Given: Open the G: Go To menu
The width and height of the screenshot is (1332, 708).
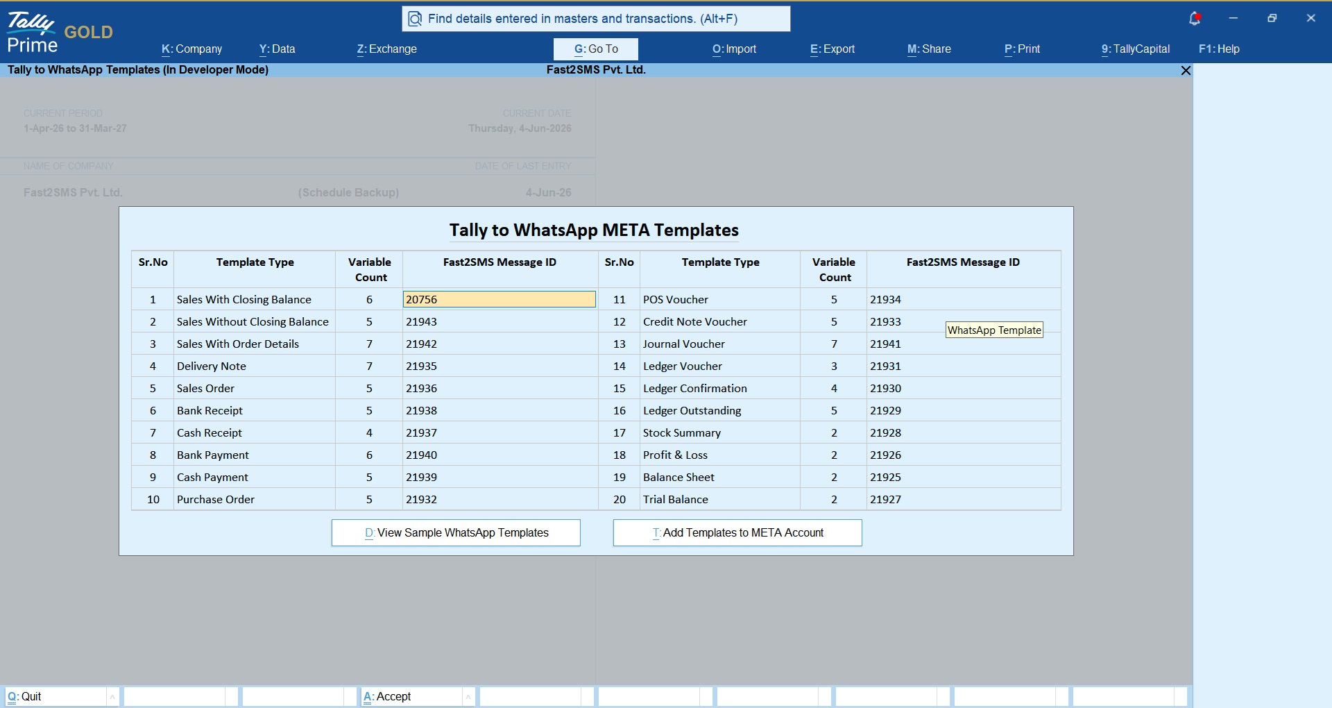Looking at the screenshot, I should pyautogui.click(x=596, y=49).
